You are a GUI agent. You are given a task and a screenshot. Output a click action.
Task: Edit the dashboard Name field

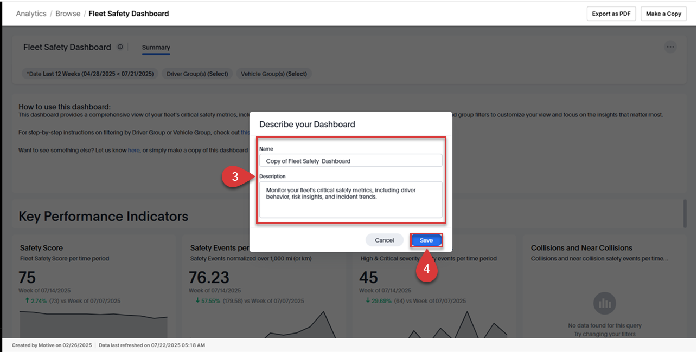350,161
